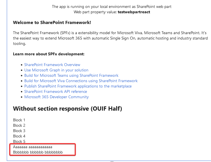Click the Bbbbbbb bbbbbb bbbbbbbb text
The height and width of the screenshot is (162, 211).
tap(38, 152)
